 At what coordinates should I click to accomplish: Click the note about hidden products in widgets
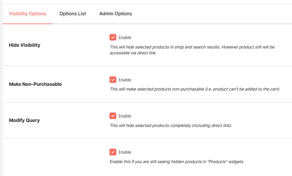177,162
